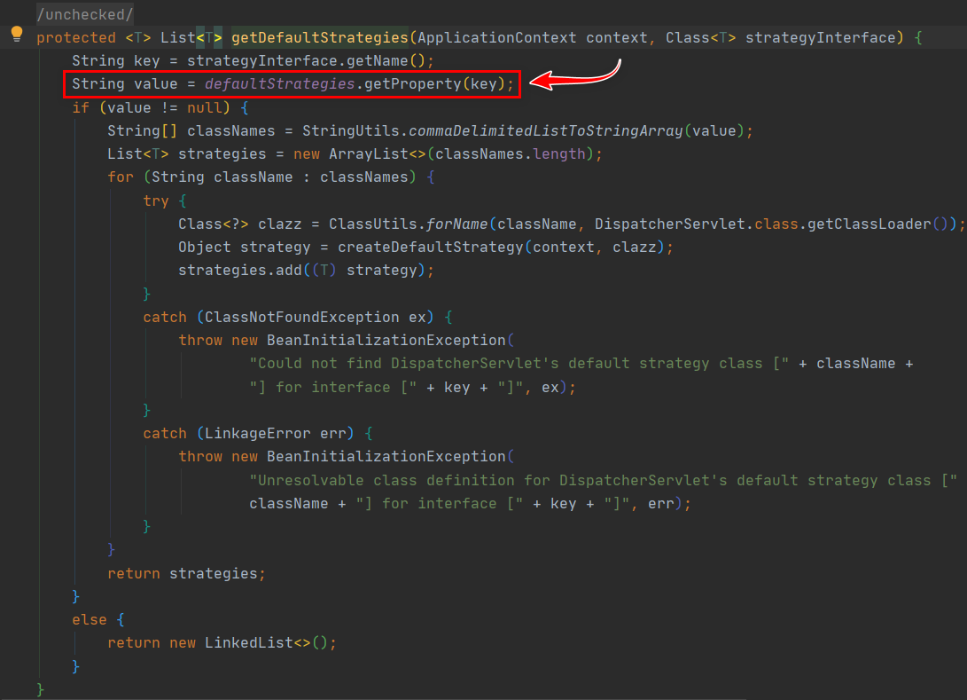Click the else keyword

[x=90, y=620]
